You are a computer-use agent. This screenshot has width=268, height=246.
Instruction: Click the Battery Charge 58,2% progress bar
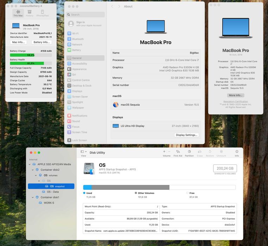click(x=31, y=55)
